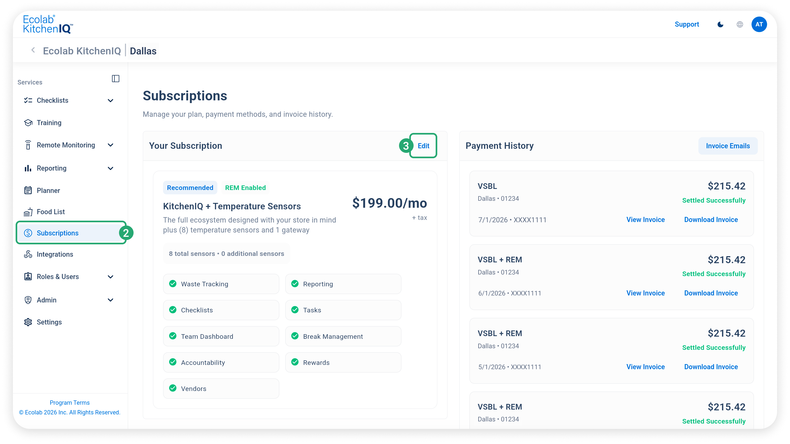Expand the Checklists menu chevron
790x444 pixels.
coord(110,100)
